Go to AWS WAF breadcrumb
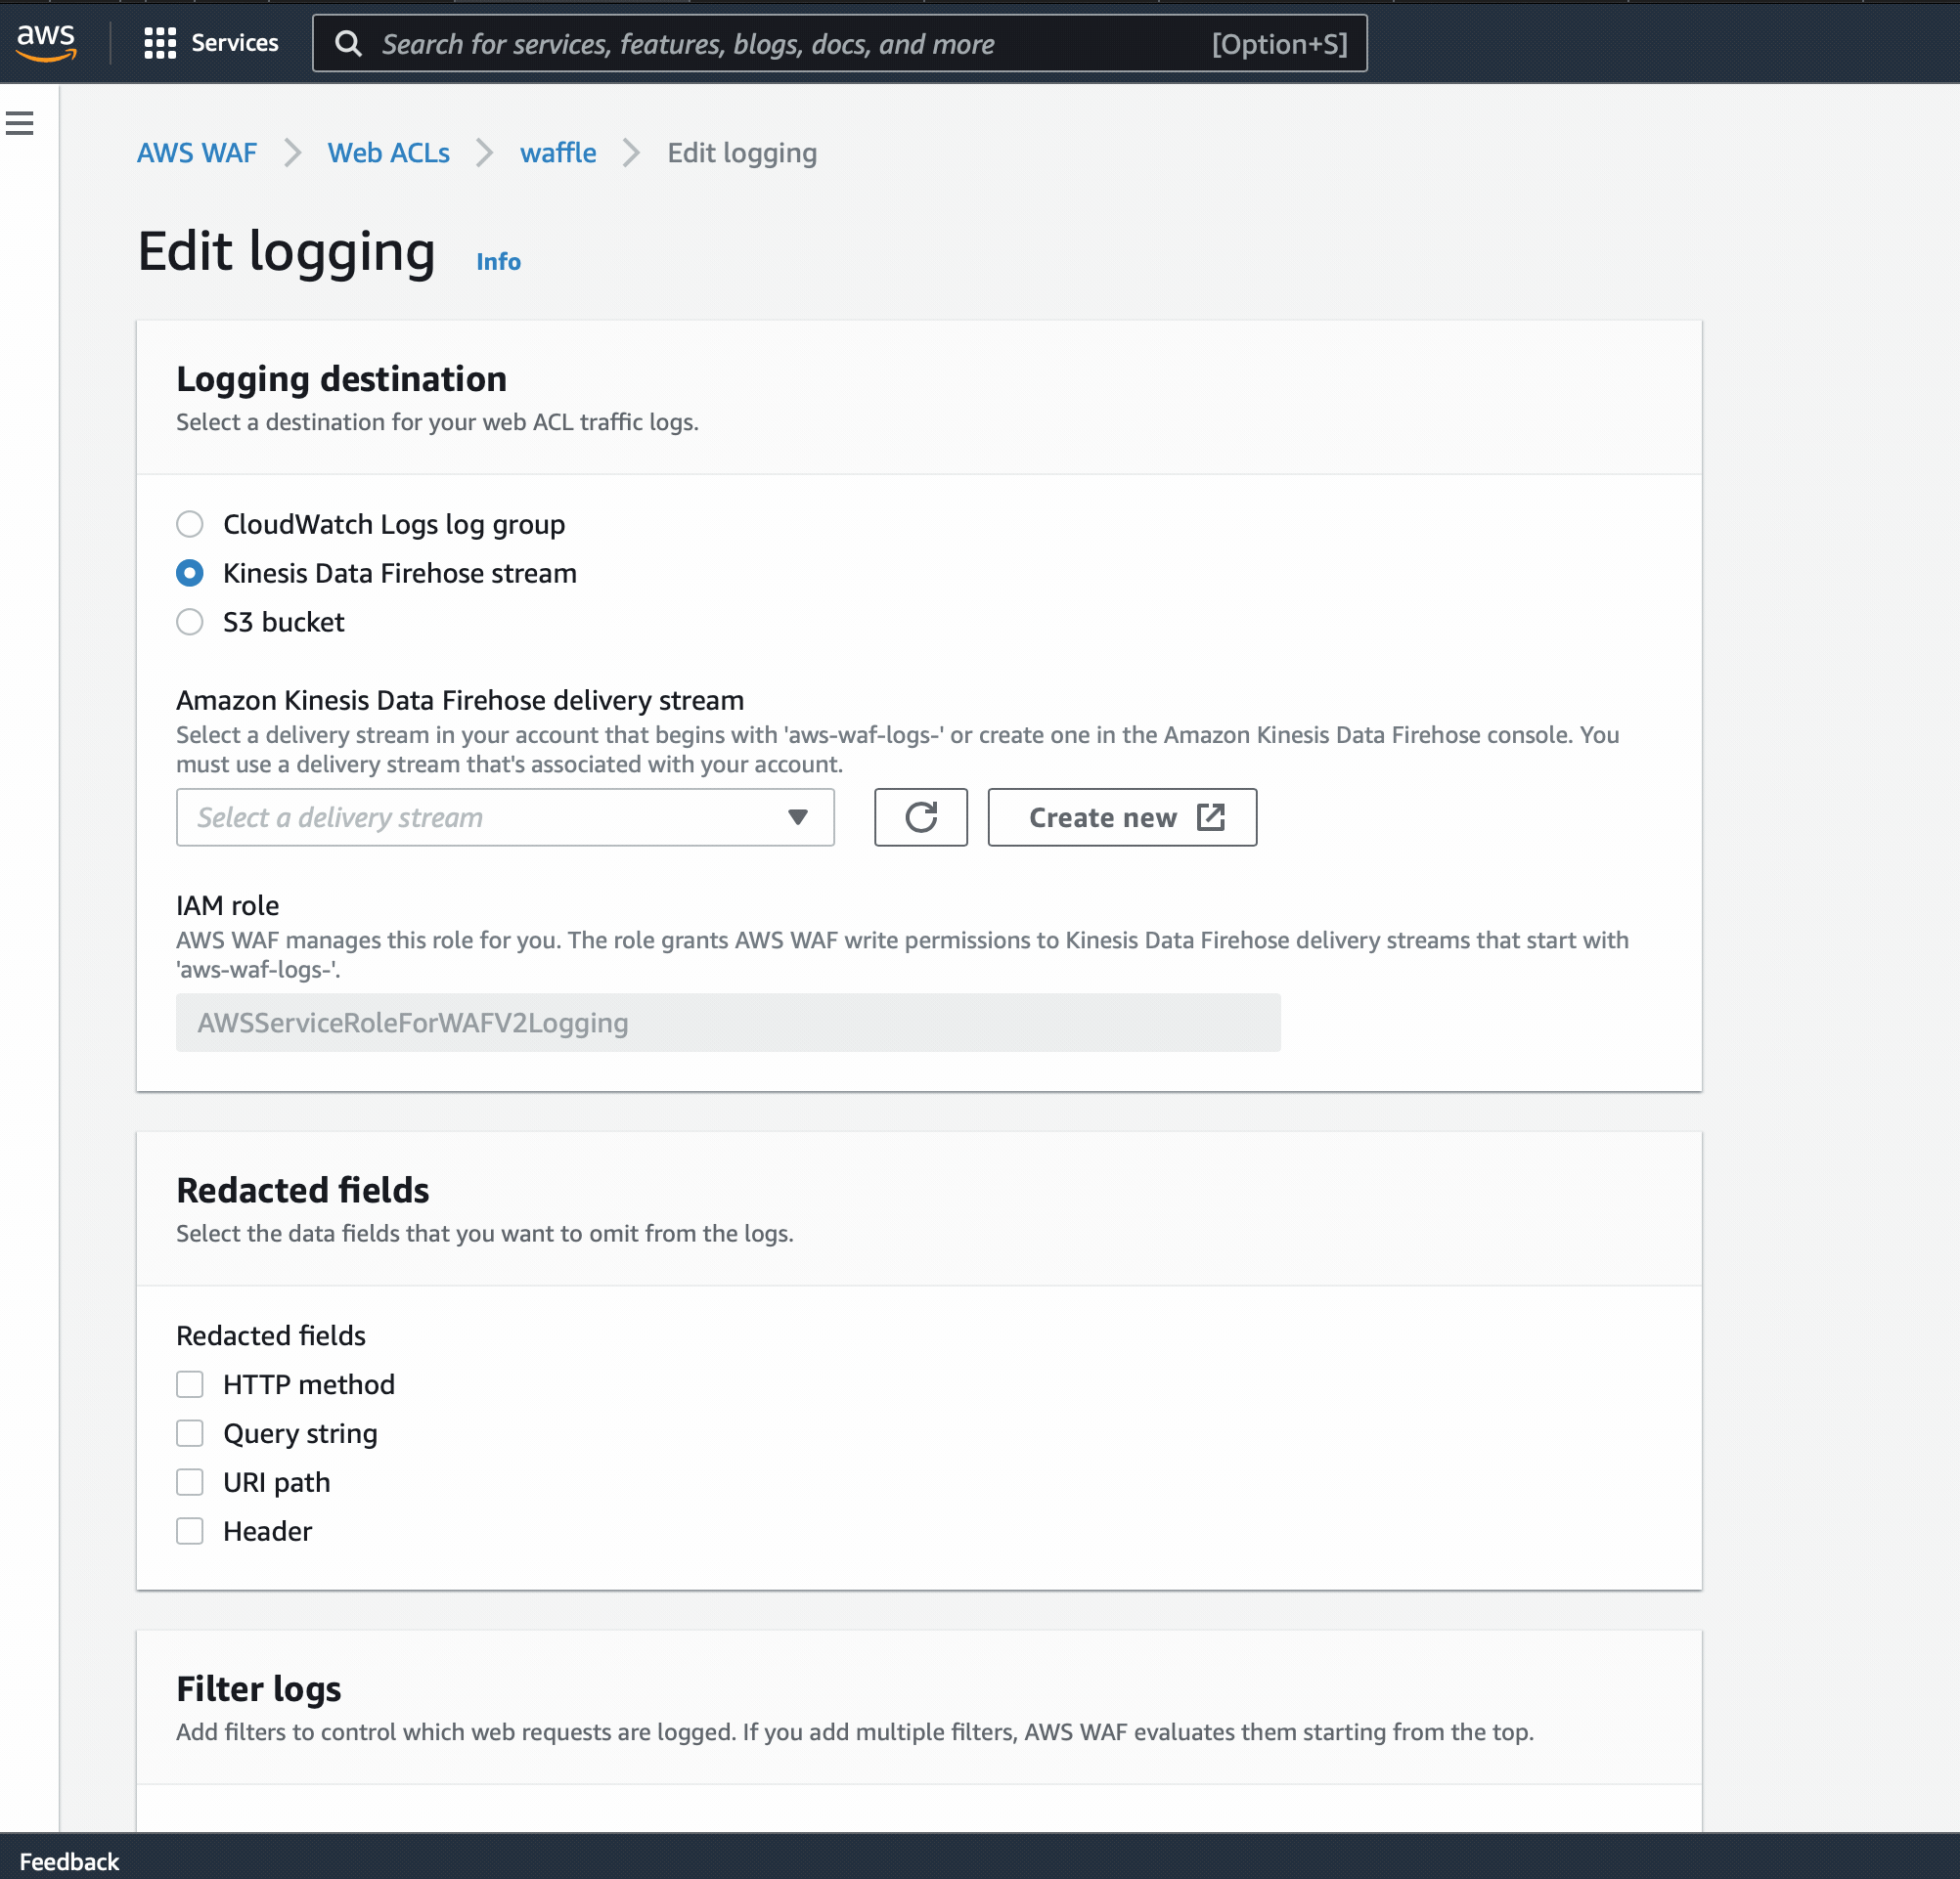The width and height of the screenshot is (1960, 1879). coord(197,153)
